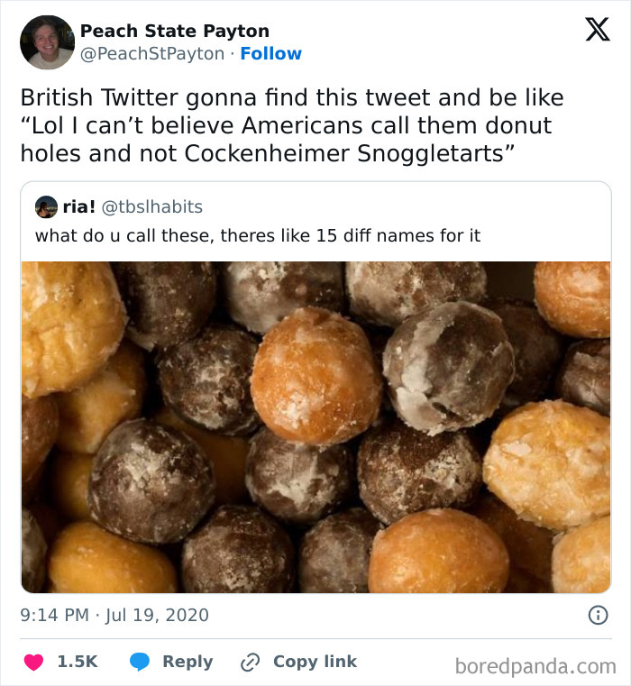Click the 1.5K likes count
This screenshot has width=631, height=686.
coord(78,662)
